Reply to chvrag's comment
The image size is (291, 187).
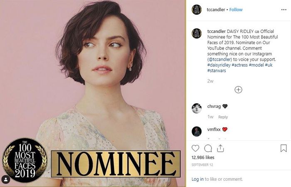point(223,117)
